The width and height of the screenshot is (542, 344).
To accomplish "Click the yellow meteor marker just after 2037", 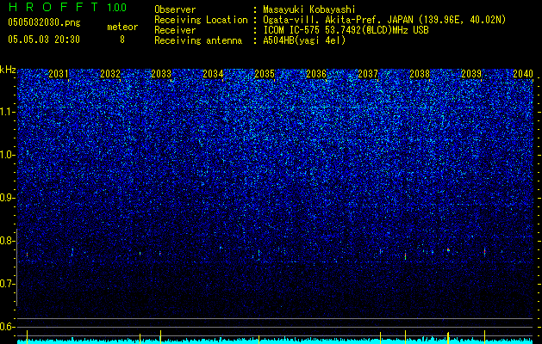I will click(x=381, y=337).
